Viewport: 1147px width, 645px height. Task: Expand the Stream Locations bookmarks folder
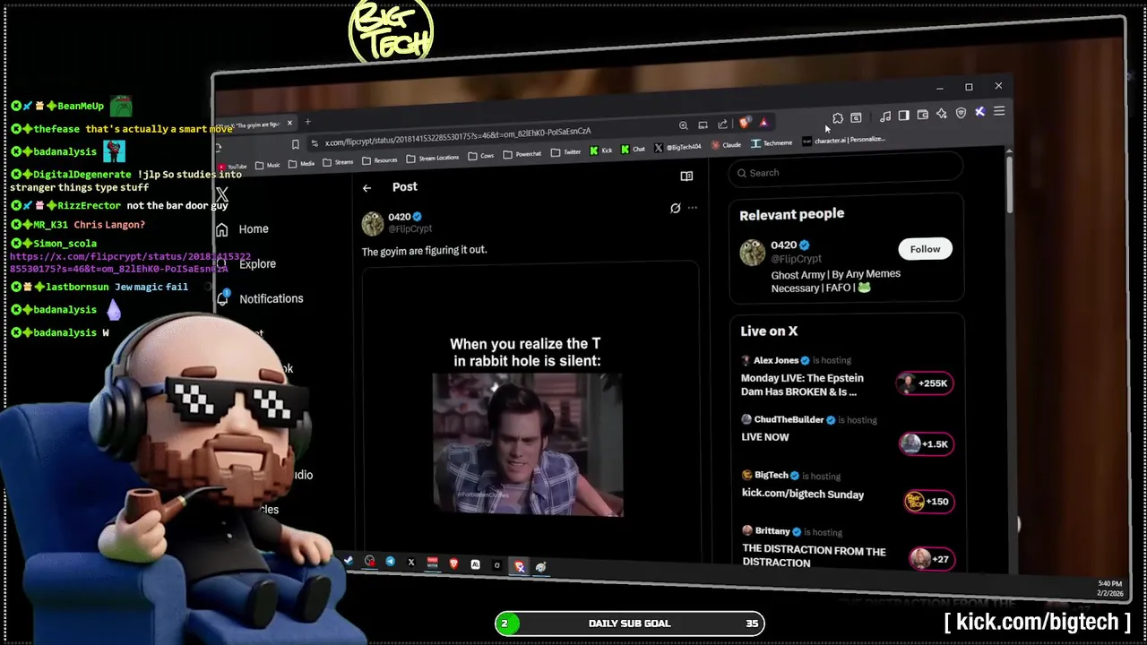pos(433,159)
